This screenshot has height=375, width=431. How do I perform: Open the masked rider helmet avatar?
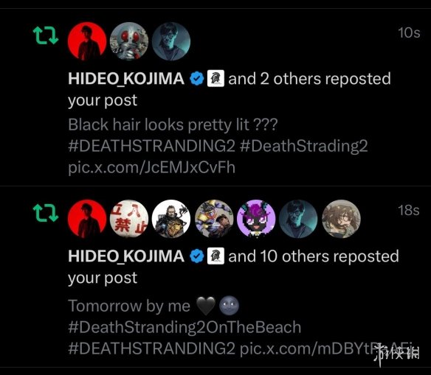(129, 41)
